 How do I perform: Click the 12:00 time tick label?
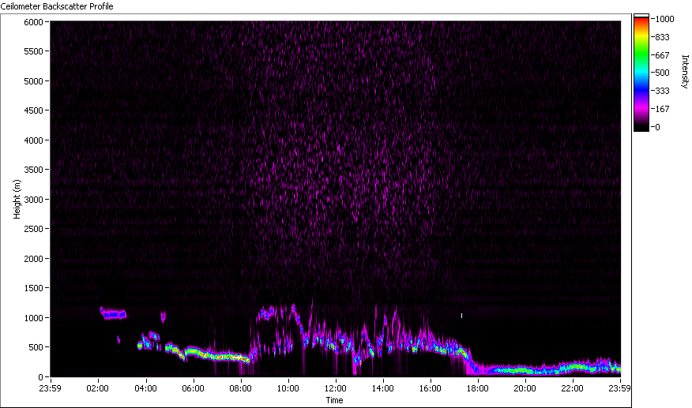(336, 388)
